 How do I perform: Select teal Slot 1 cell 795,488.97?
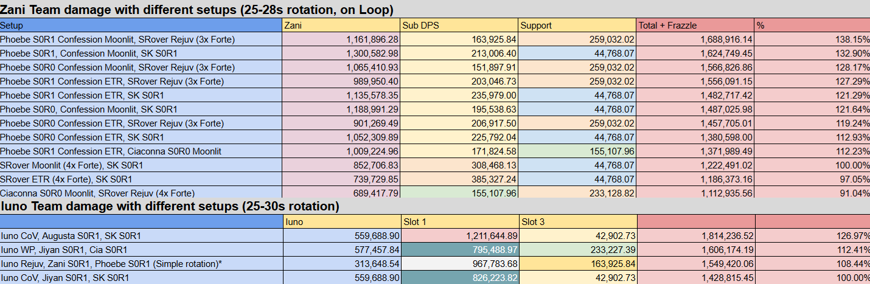(459, 249)
